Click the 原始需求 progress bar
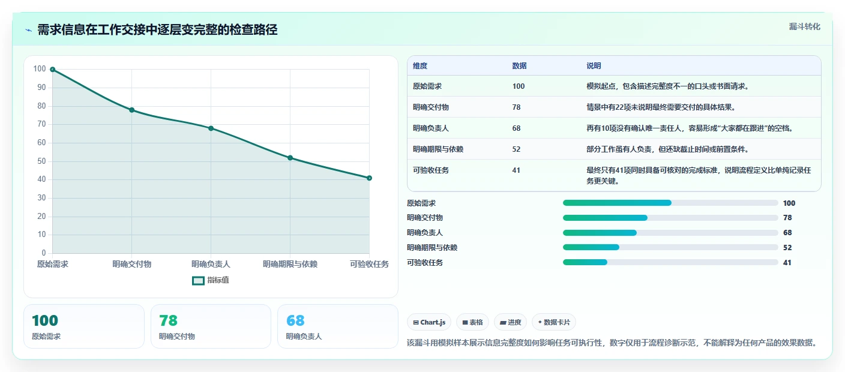Image resolution: width=845 pixels, height=372 pixels. pyautogui.click(x=670, y=203)
